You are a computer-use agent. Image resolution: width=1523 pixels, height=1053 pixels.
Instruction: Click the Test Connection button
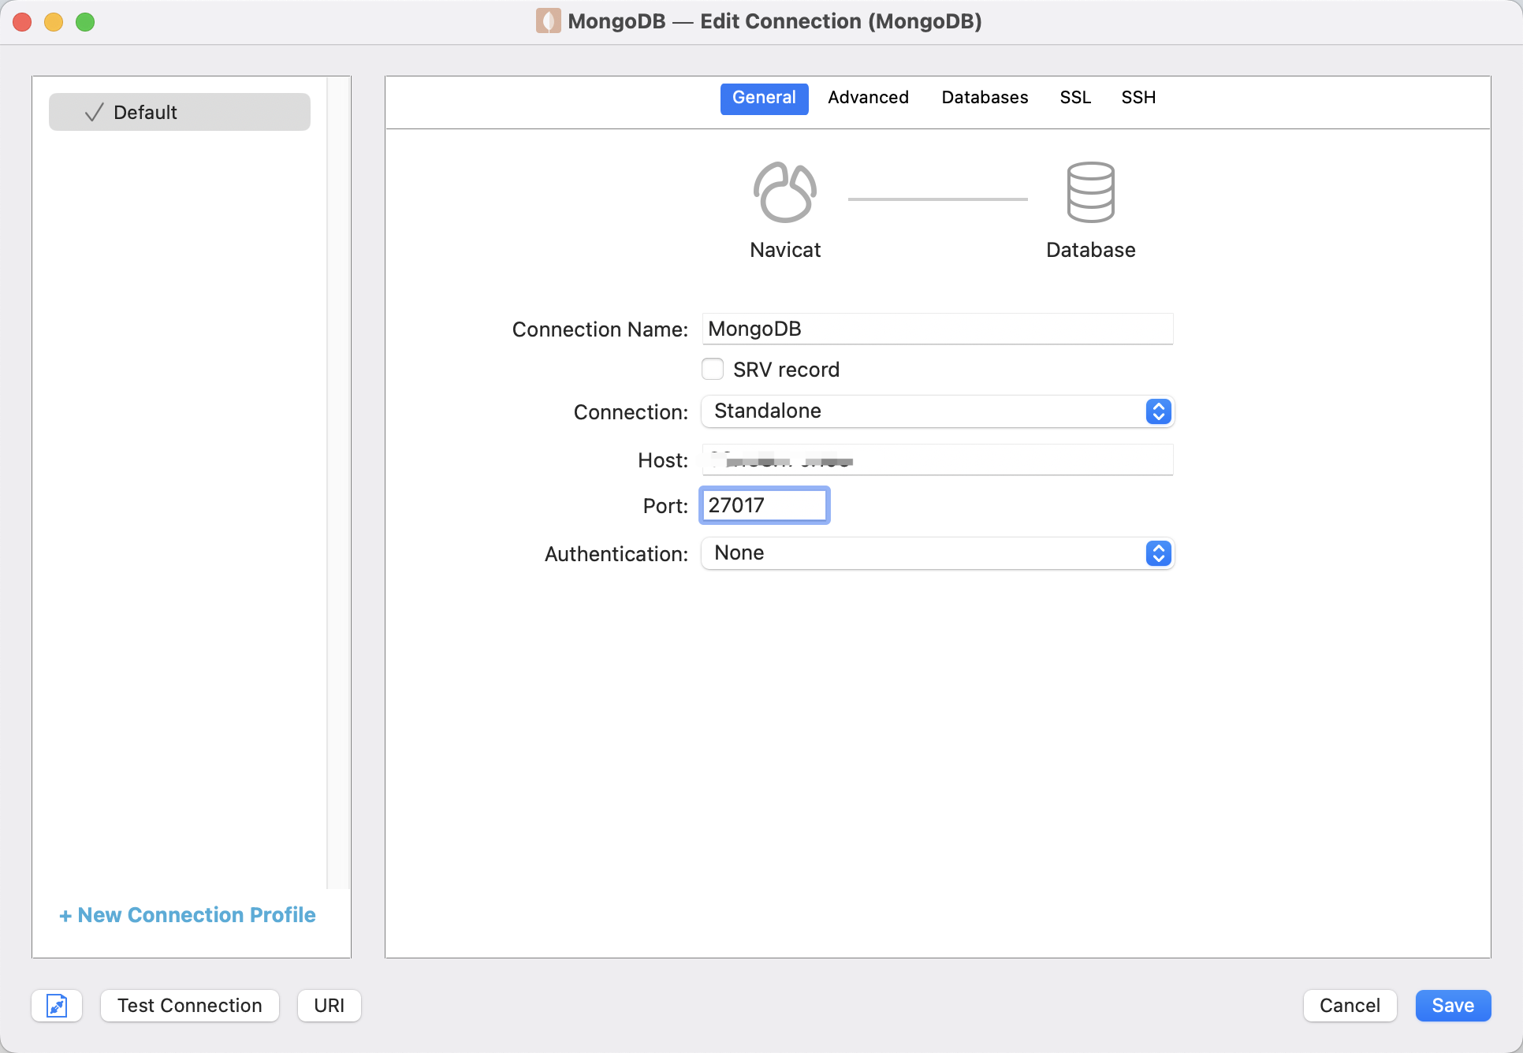[x=190, y=1006]
